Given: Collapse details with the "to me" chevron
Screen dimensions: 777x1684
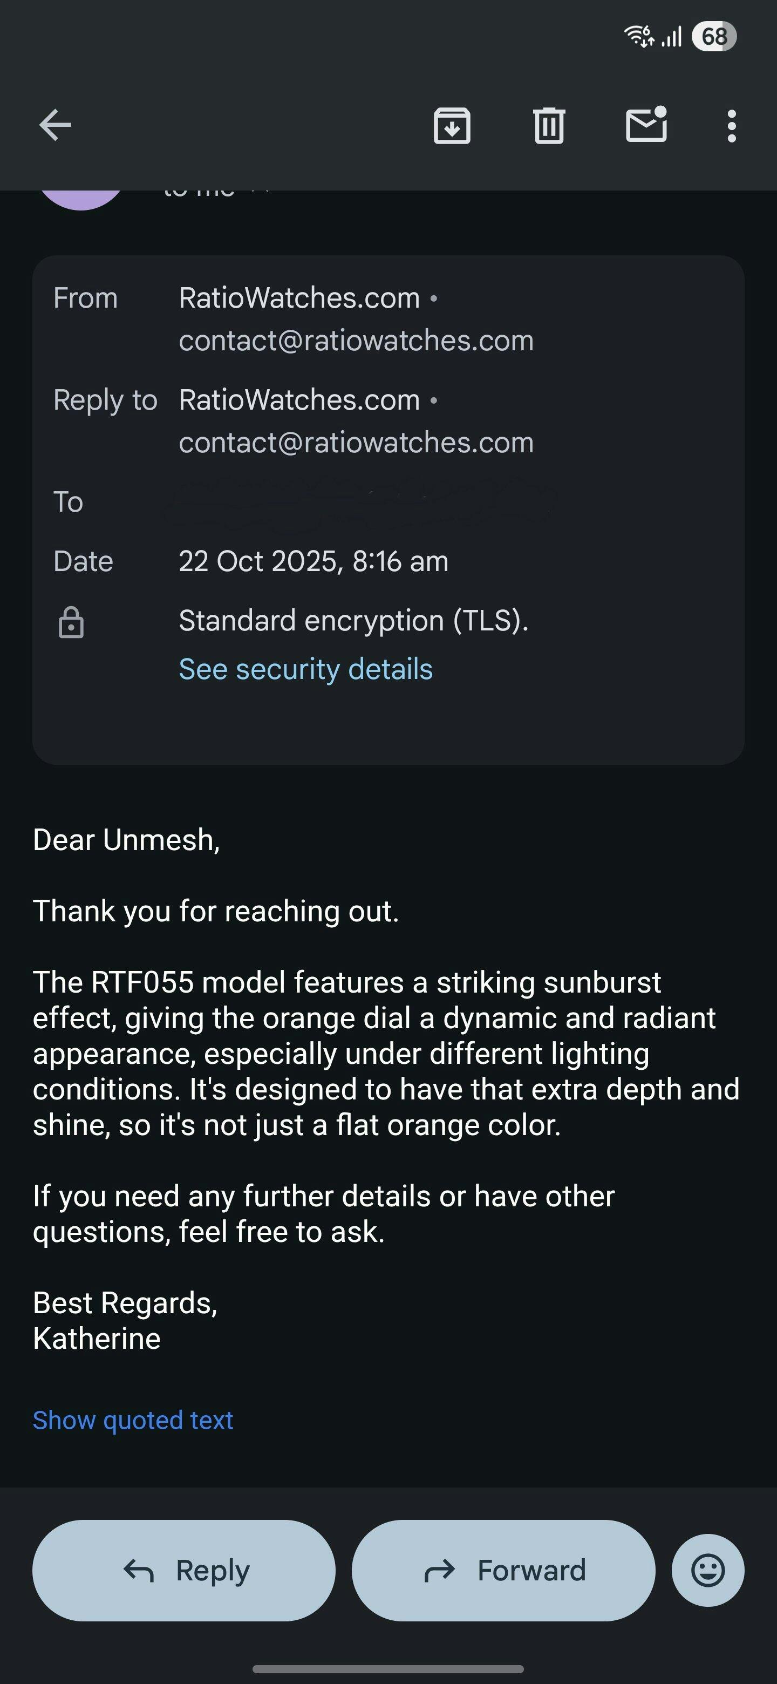Looking at the screenshot, I should pos(260,192).
